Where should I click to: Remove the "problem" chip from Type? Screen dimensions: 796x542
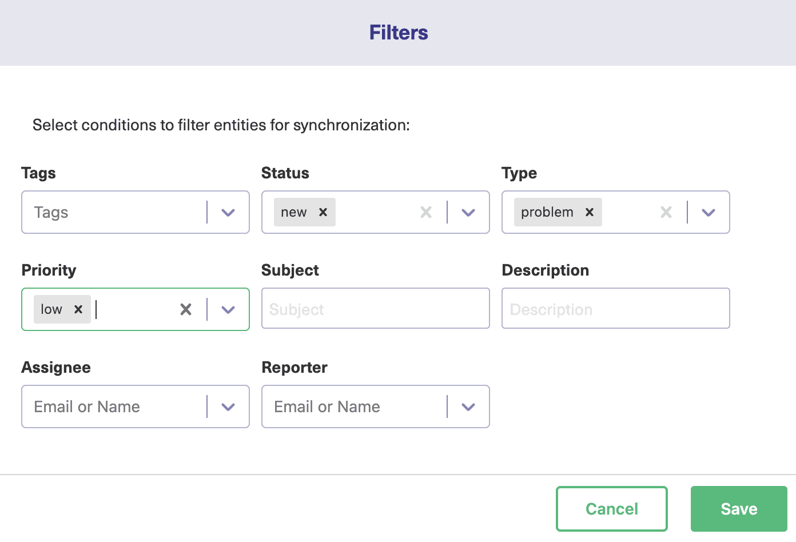pos(589,212)
